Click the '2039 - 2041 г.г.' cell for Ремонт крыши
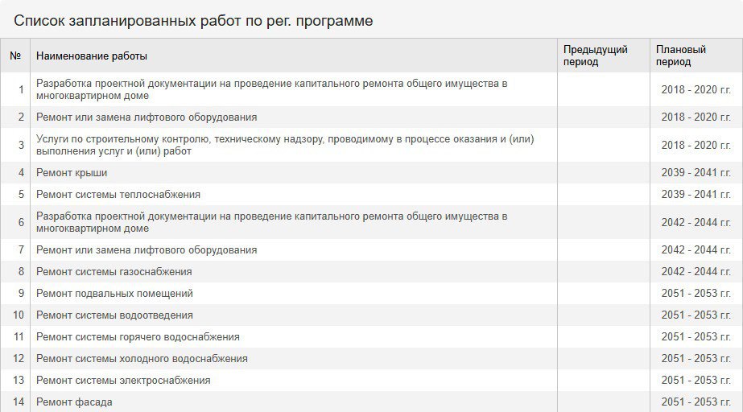 click(696, 173)
